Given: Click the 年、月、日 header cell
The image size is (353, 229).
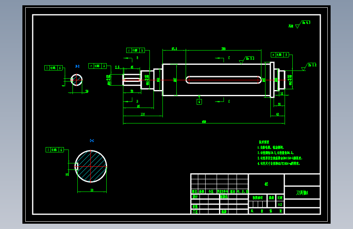Looking at the screenshot, I should coord(243,192).
